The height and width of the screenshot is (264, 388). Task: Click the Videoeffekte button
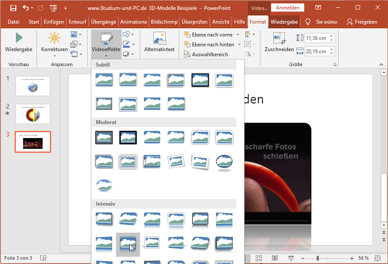coord(106,45)
